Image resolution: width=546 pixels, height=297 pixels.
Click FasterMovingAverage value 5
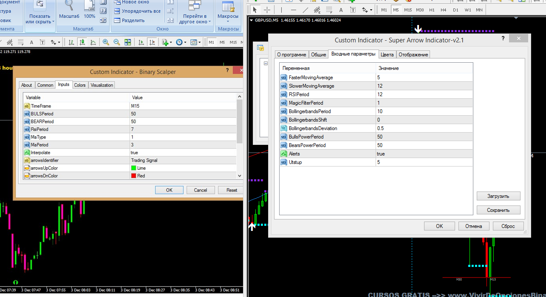[x=424, y=78]
